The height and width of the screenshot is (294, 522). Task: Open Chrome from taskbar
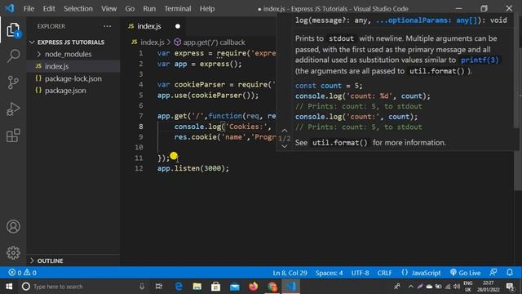(x=272, y=287)
